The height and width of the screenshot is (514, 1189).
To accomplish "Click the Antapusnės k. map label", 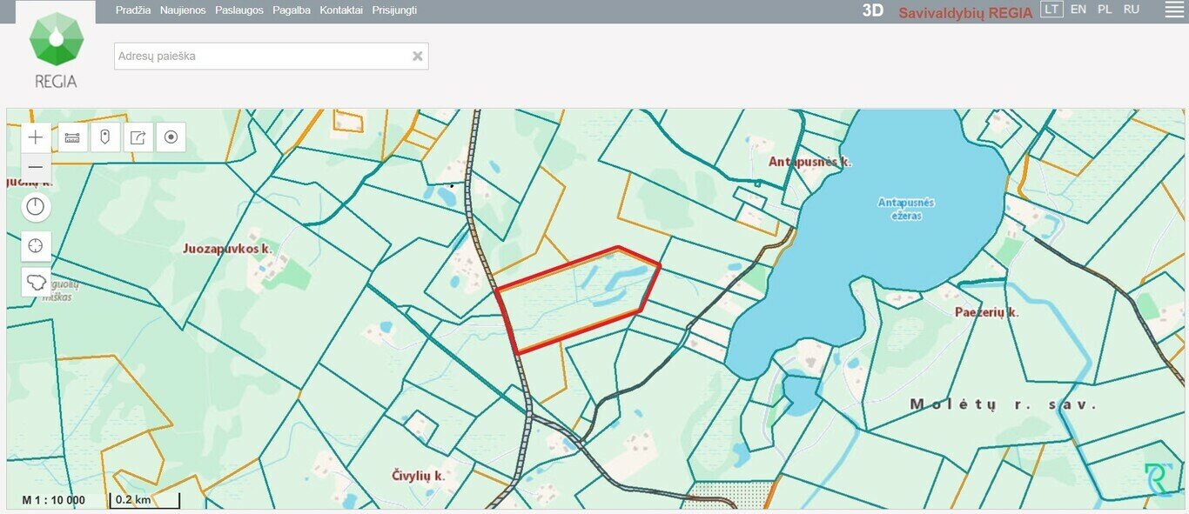I will pos(809,162).
